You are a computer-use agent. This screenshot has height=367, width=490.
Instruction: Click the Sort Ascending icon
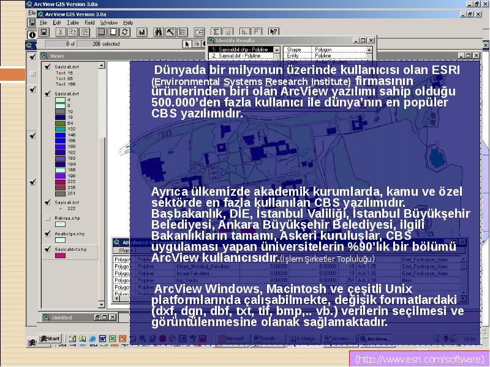pos(244,32)
